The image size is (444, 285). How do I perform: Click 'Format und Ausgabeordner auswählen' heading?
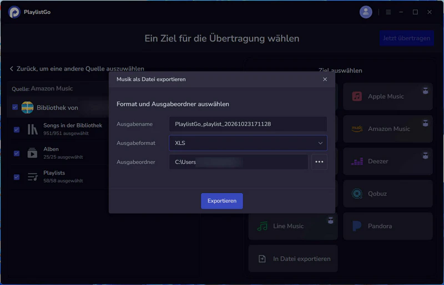pyautogui.click(x=173, y=104)
